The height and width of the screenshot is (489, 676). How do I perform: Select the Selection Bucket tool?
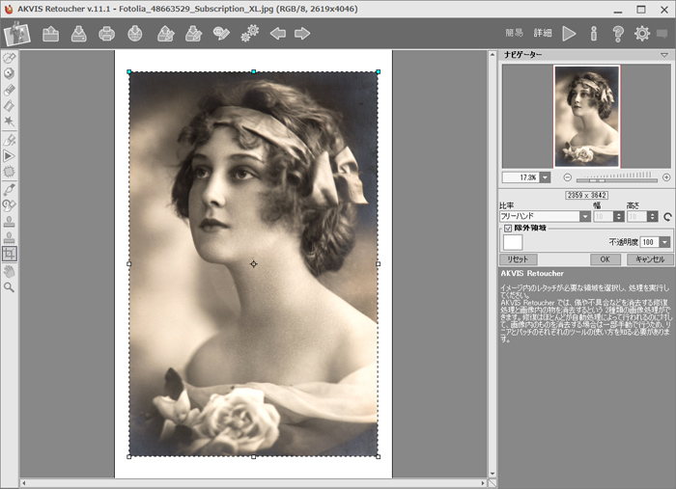pos(9,105)
